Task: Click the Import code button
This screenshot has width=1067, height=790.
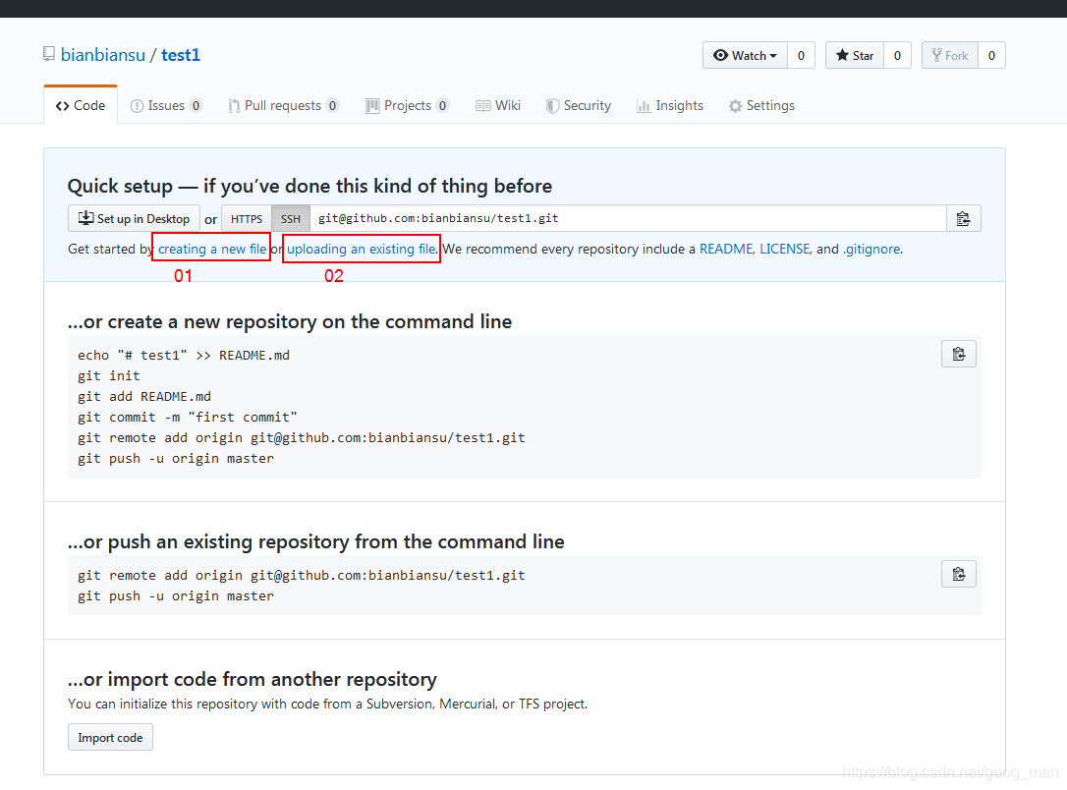Action: [110, 738]
